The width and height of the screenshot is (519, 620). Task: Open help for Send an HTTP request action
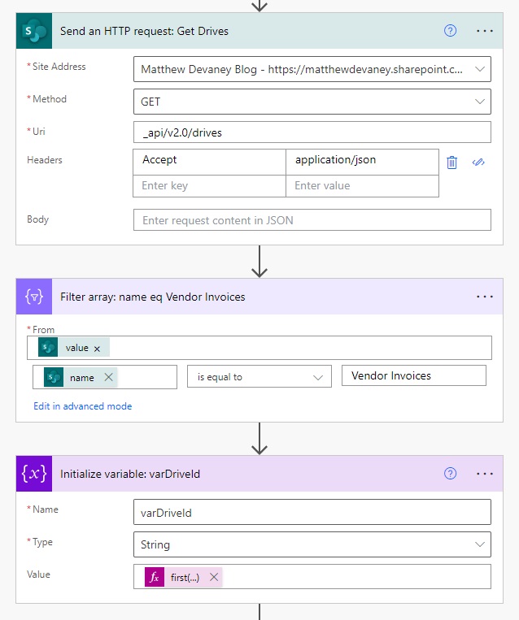(450, 31)
